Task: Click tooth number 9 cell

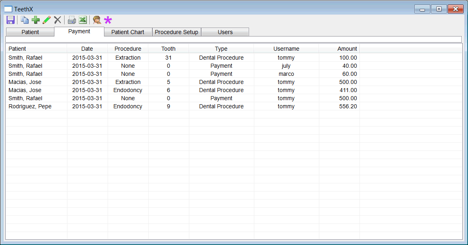Action: tap(168, 106)
